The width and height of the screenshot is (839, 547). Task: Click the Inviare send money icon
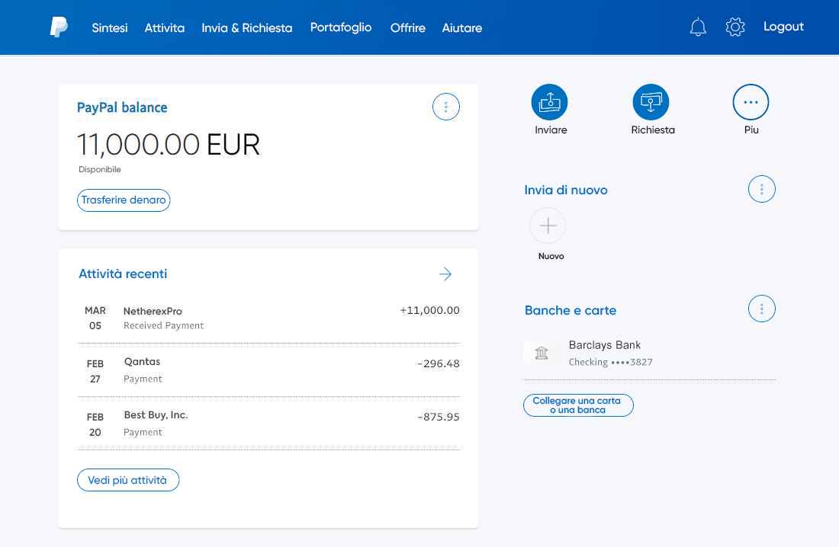coord(550,102)
